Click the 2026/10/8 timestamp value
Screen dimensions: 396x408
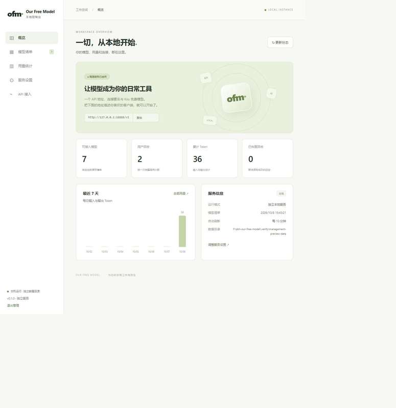tap(273, 213)
